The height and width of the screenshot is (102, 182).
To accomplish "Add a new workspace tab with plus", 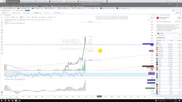I will tap(63, 13).
